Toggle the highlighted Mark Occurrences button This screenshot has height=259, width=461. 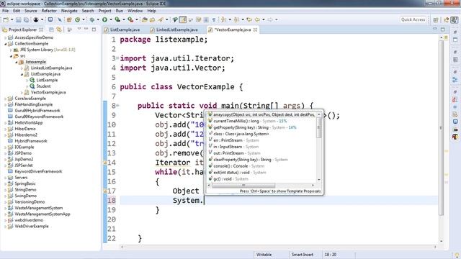tap(183, 19)
